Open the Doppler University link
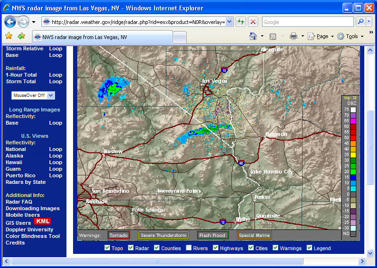Viewport: 377px width, 268px height. point(29,229)
